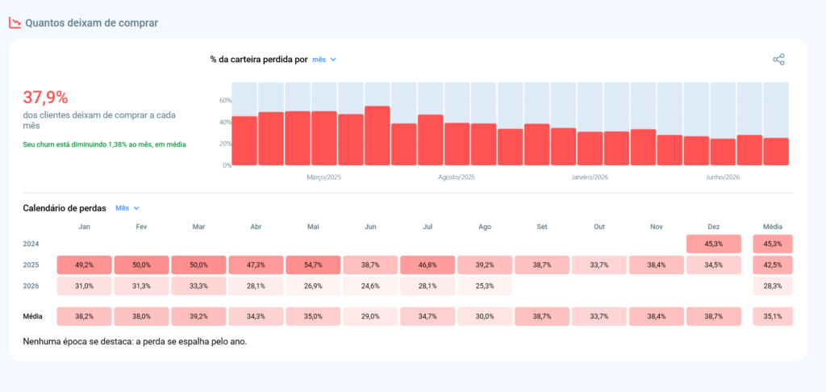Click the declining chart icon beside the title

point(15,23)
